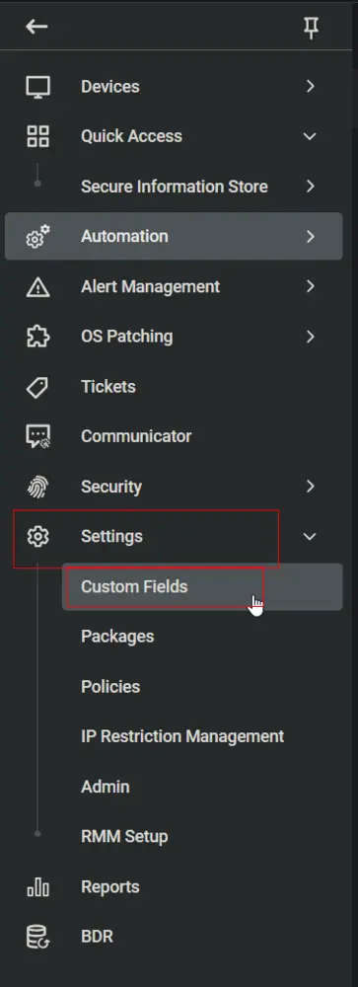Click the Devices monitor icon
Image resolution: width=358 pixels, height=987 pixels.
(37, 86)
